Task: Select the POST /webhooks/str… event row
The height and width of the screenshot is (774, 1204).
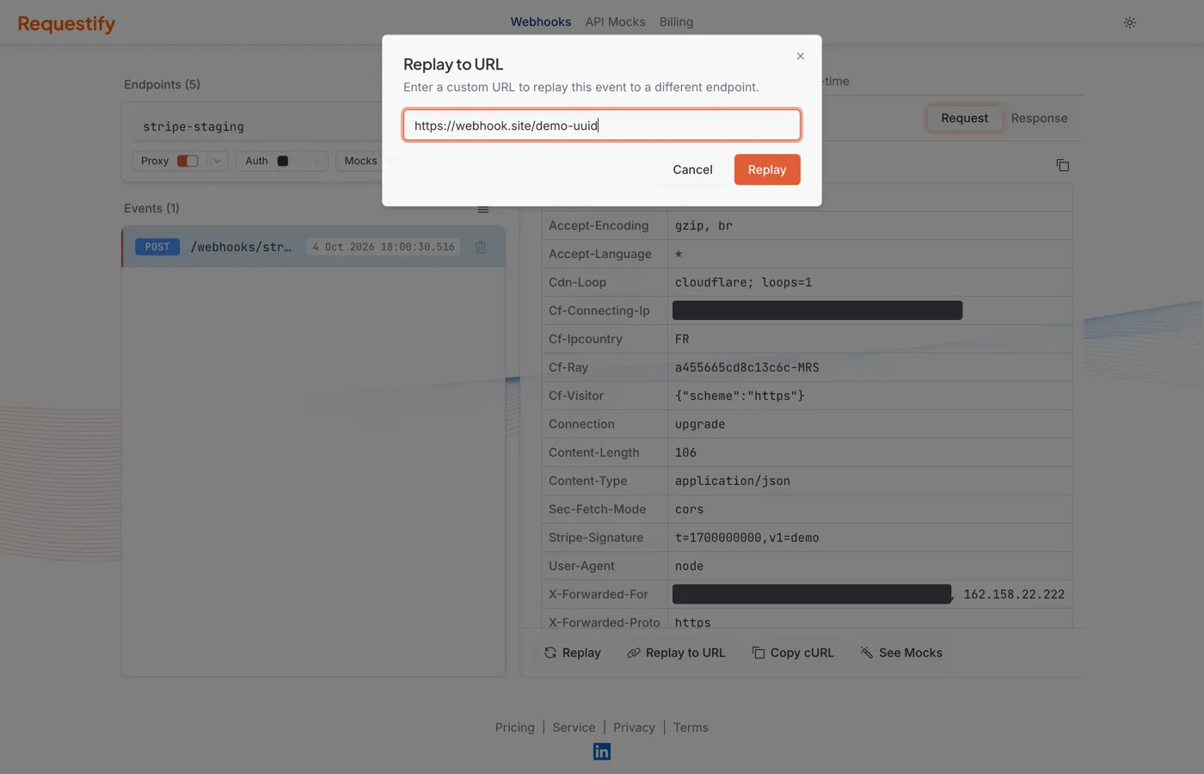Action: [x=313, y=247]
